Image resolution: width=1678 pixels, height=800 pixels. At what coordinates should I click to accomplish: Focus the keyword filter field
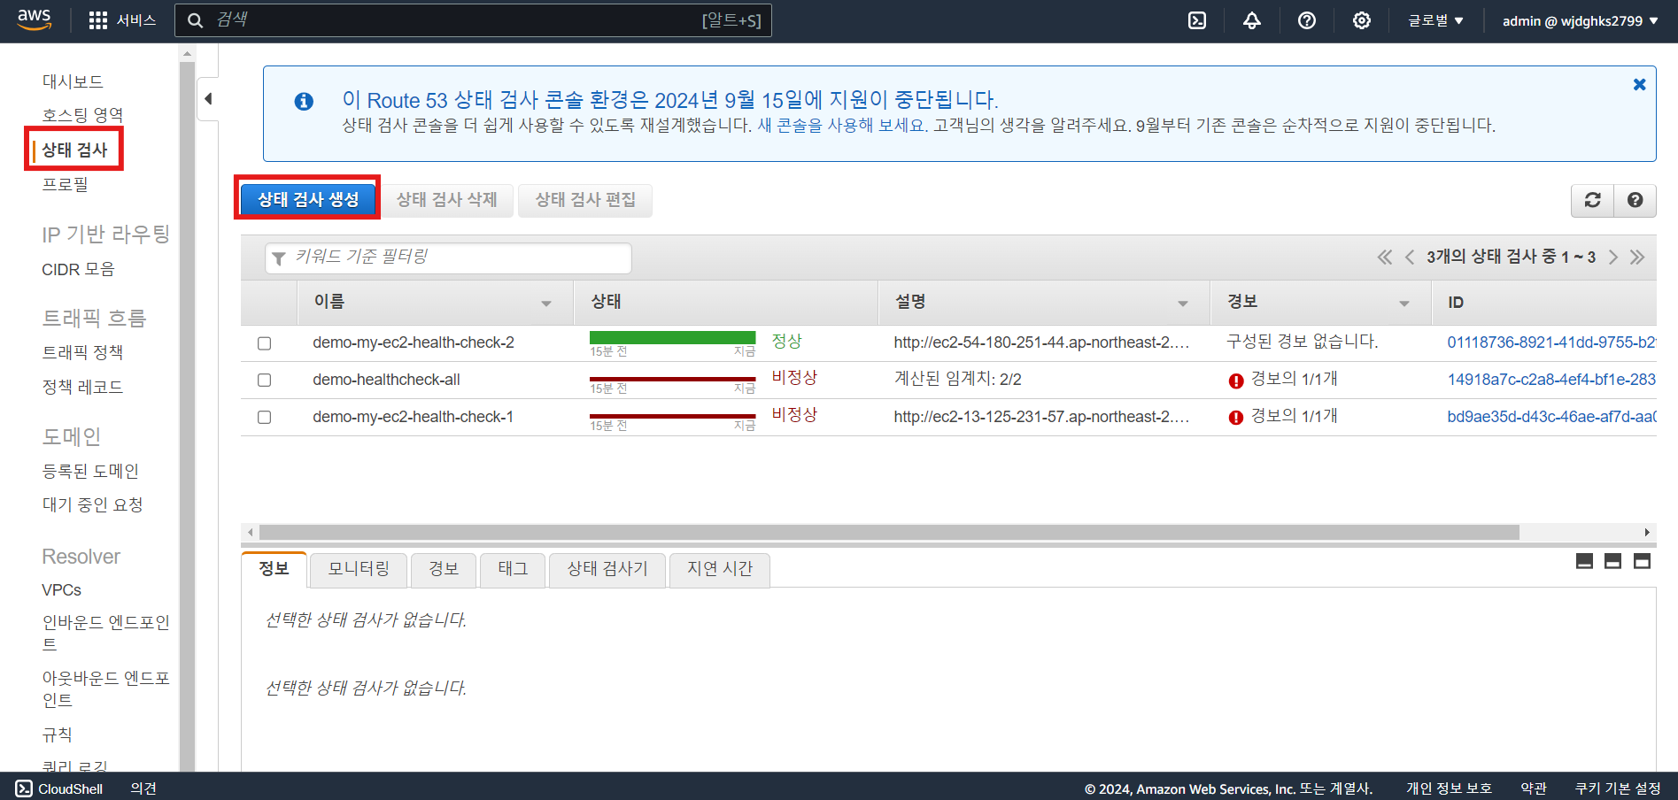coord(448,258)
